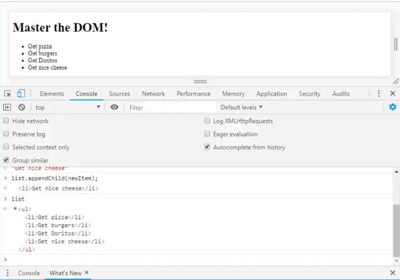The width and height of the screenshot is (400, 280).
Task: Enable the Preserve log checkbox
Action: (6, 134)
